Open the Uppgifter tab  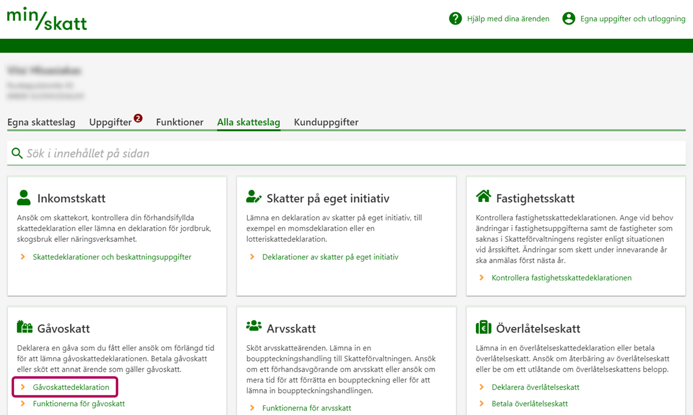110,122
